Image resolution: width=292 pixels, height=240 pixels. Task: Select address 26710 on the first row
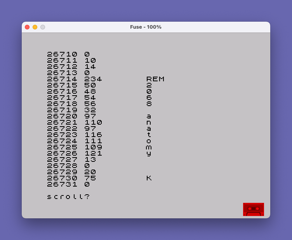[x=62, y=54]
